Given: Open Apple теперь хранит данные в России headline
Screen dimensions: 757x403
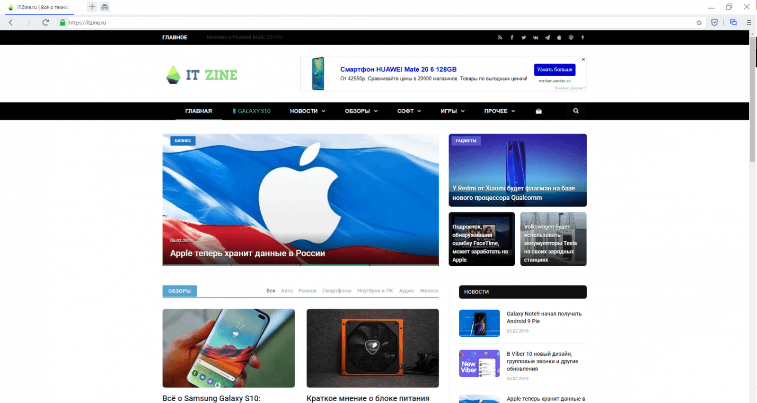Looking at the screenshot, I should pos(247,253).
